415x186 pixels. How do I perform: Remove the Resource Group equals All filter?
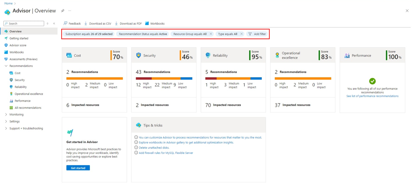tap(211, 34)
